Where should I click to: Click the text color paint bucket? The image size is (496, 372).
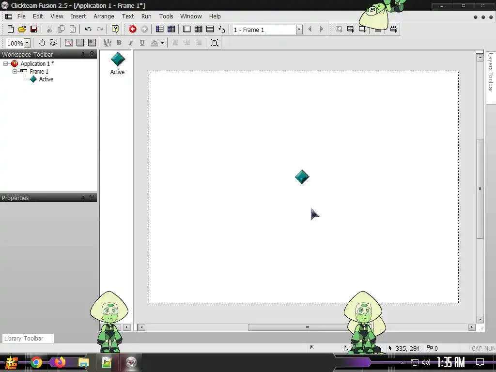(155, 43)
